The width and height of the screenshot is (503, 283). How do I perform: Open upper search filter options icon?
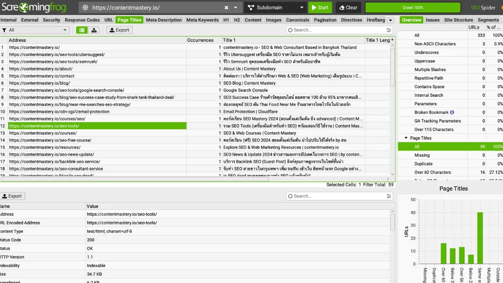389,30
